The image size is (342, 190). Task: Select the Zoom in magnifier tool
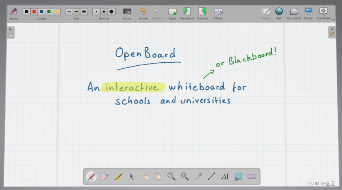[x=172, y=176]
